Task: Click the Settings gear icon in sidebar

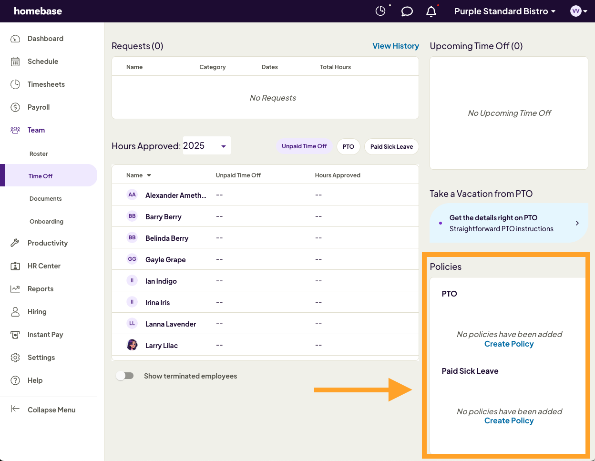Action: [x=15, y=358]
